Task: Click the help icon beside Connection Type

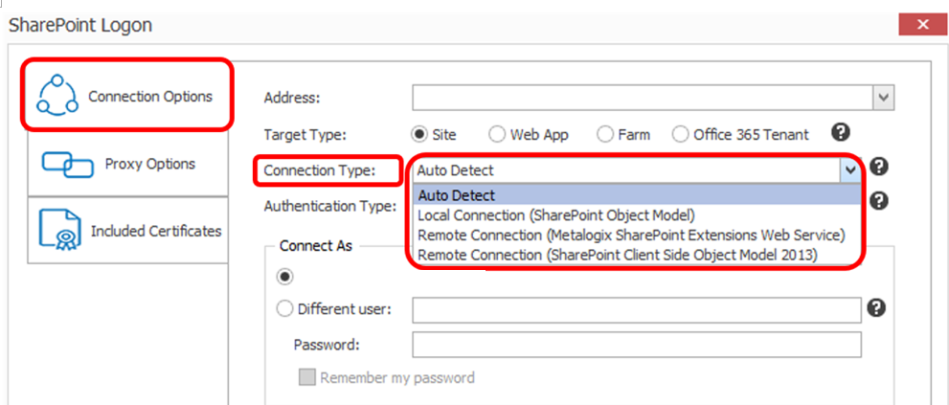Action: pos(877,167)
